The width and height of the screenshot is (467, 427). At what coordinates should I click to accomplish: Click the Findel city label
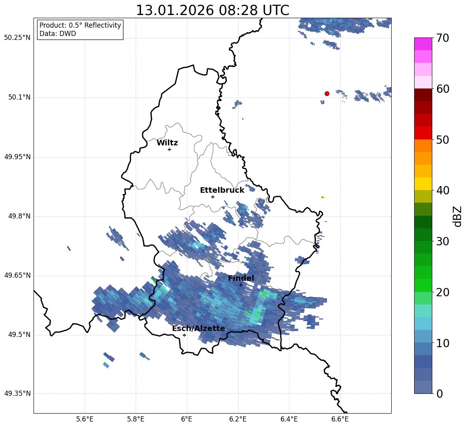click(x=241, y=278)
